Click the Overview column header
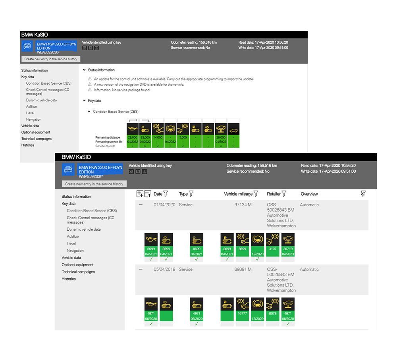 coord(309,194)
